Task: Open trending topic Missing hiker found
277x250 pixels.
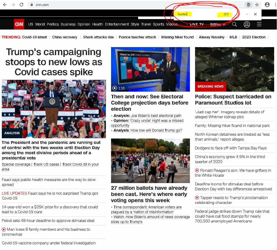Action: tap(177, 37)
